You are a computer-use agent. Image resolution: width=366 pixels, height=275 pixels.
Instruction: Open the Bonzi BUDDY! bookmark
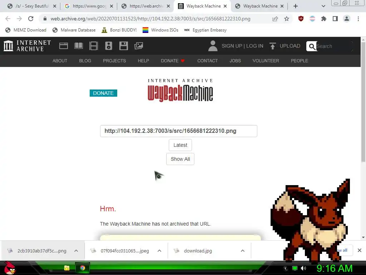pyautogui.click(x=119, y=30)
